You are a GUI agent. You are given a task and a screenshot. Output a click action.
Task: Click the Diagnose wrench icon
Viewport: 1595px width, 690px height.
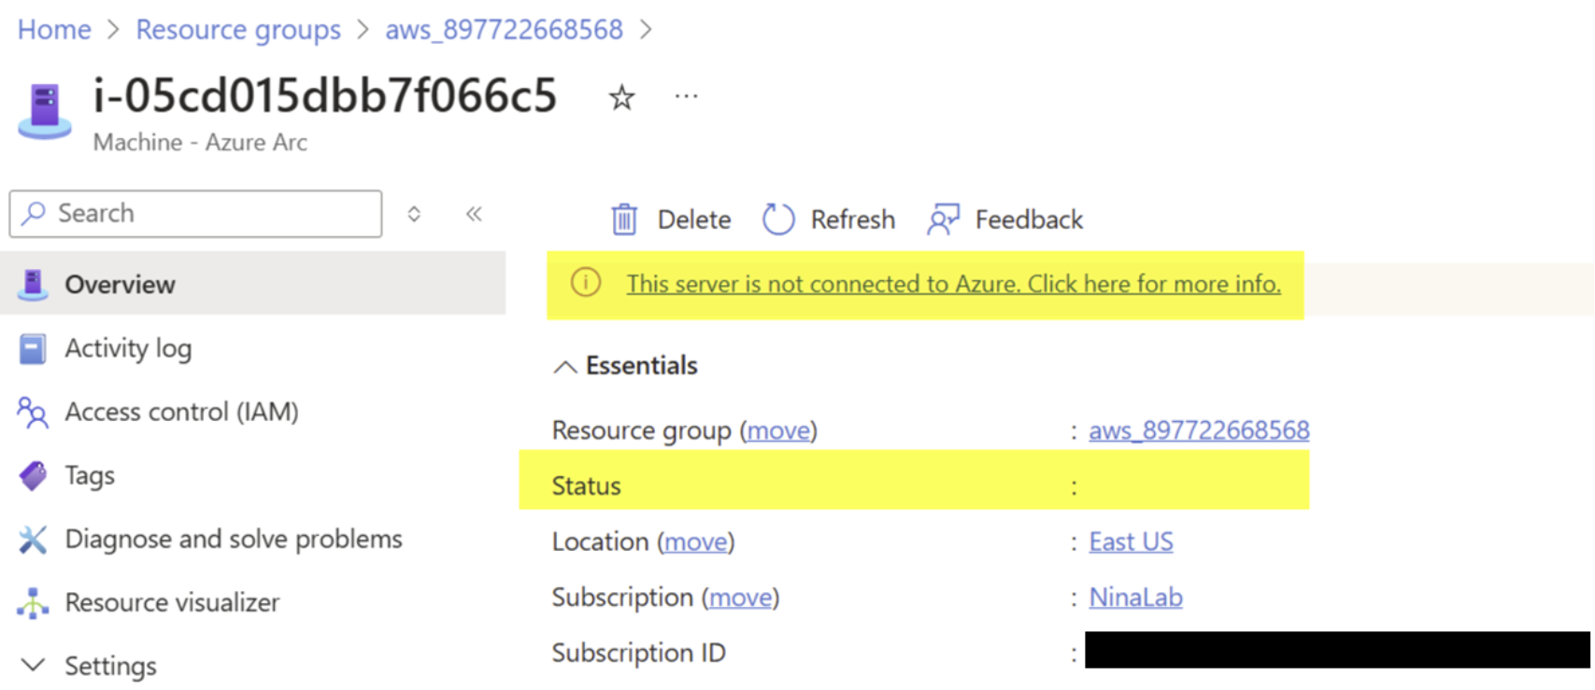click(33, 540)
